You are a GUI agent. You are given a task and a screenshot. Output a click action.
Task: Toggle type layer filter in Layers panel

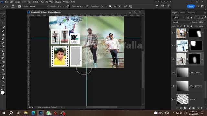tap(195, 18)
